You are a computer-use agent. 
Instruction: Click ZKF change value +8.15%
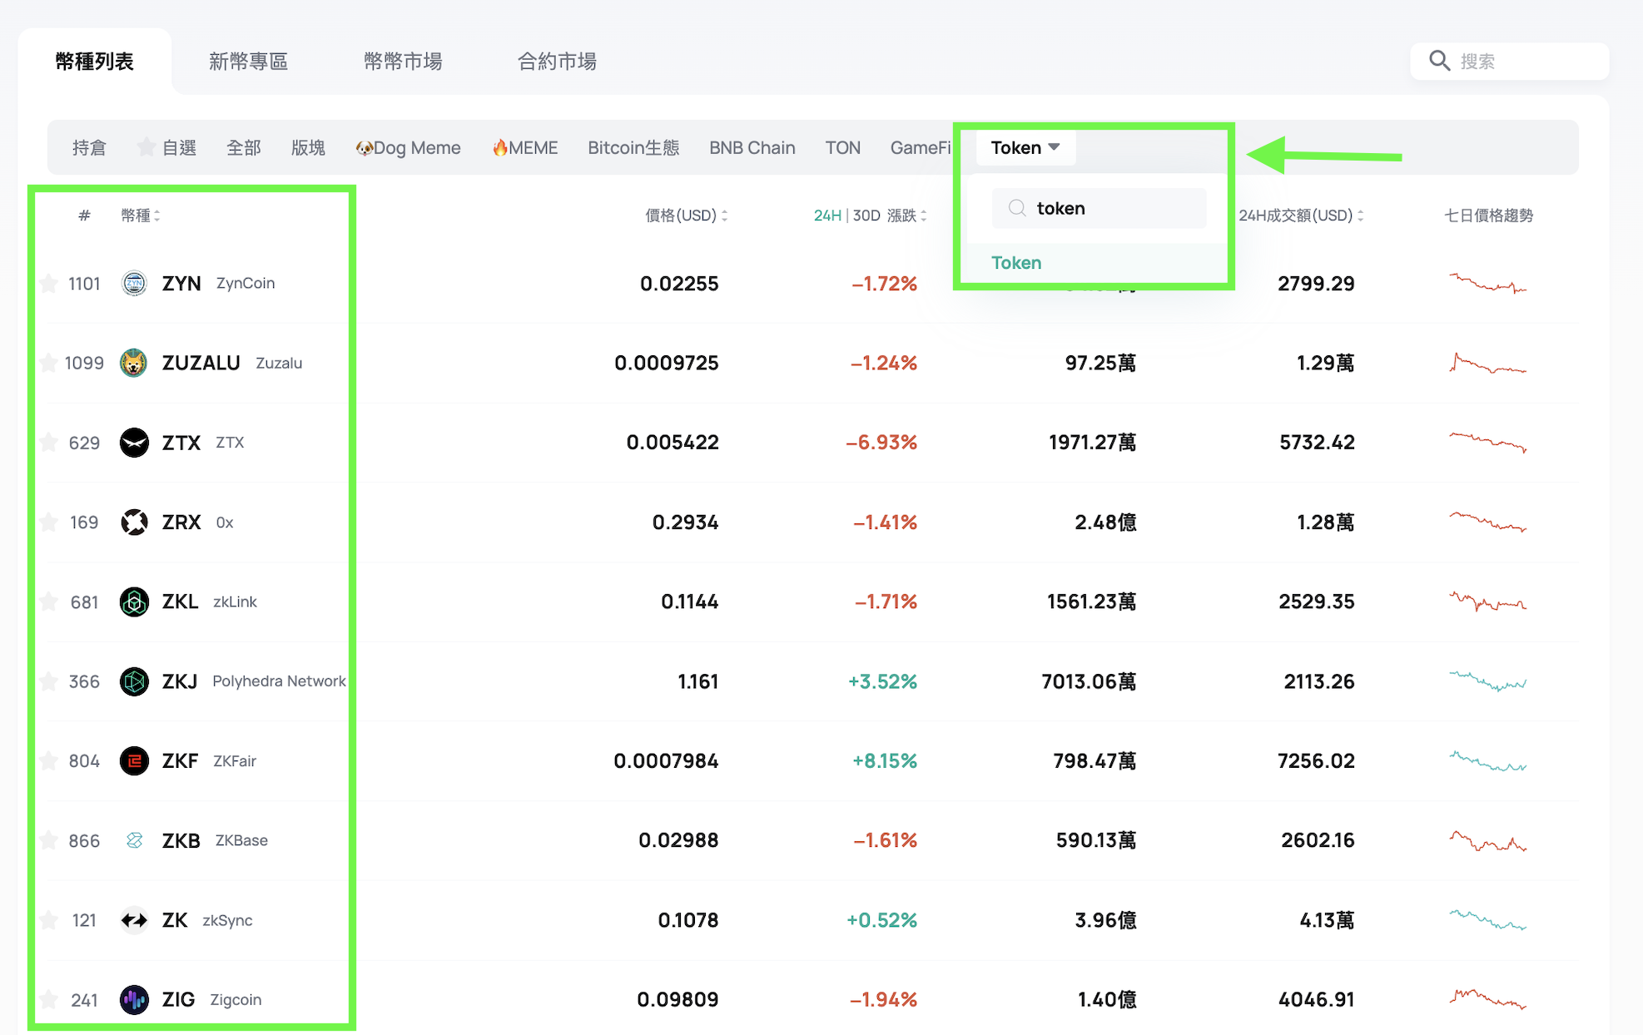pos(884,761)
